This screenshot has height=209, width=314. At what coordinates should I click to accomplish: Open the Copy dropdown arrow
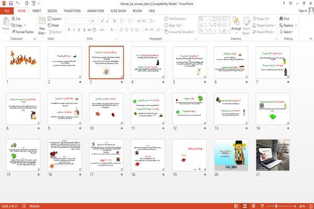point(25,25)
